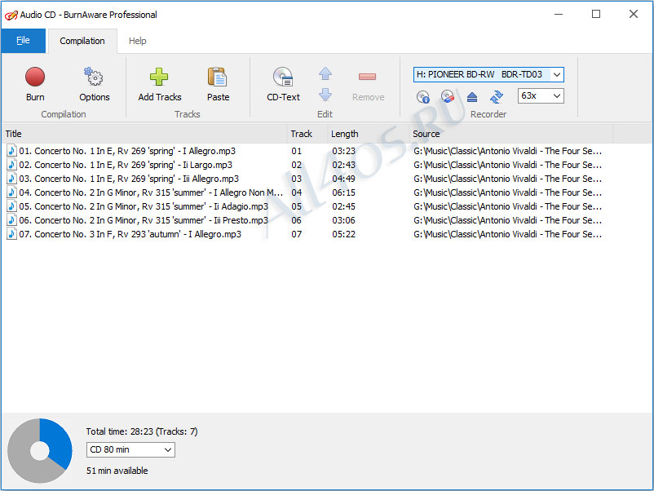
Task: Show disc information icon in Recorder
Action: 423,97
